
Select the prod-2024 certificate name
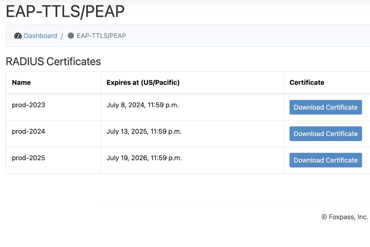(29, 131)
